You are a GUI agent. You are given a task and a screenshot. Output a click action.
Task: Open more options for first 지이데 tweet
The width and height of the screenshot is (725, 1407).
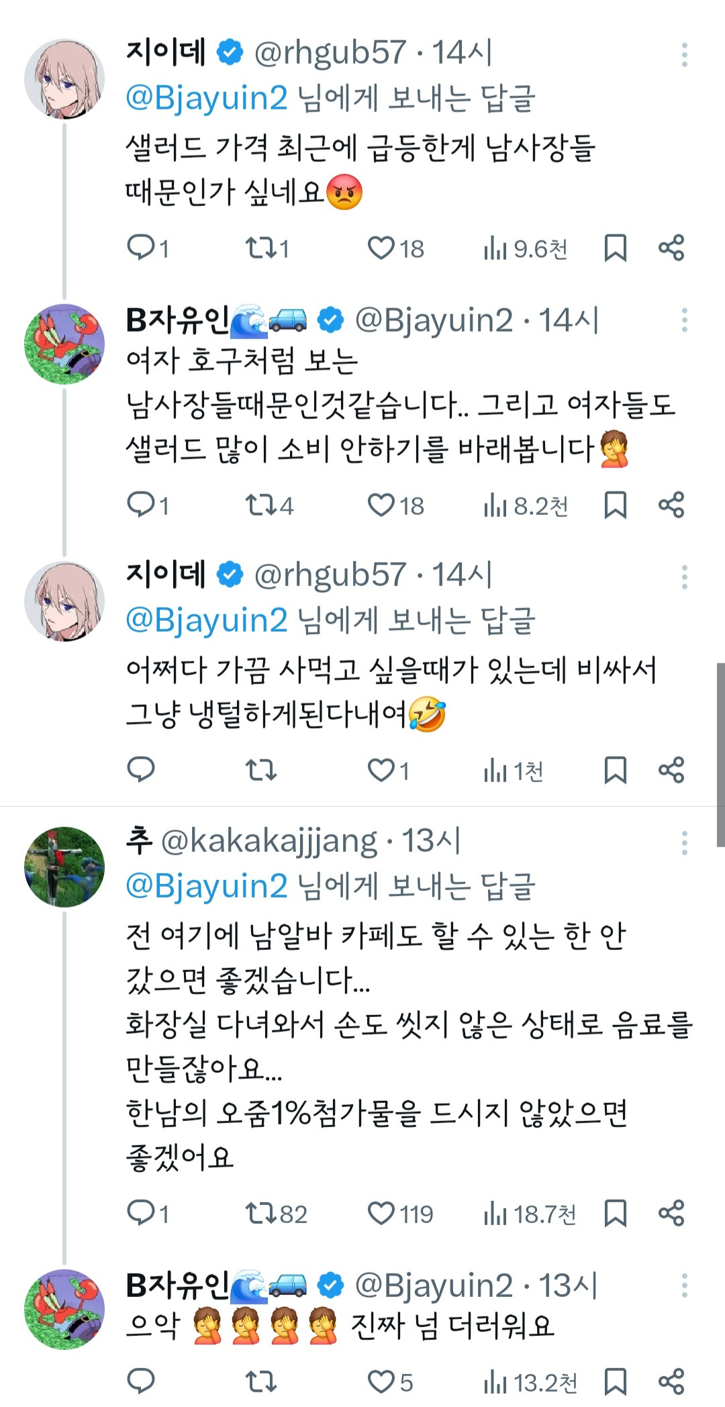[x=684, y=54]
